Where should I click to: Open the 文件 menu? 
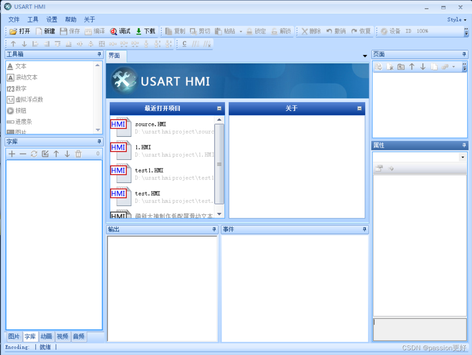coord(14,20)
